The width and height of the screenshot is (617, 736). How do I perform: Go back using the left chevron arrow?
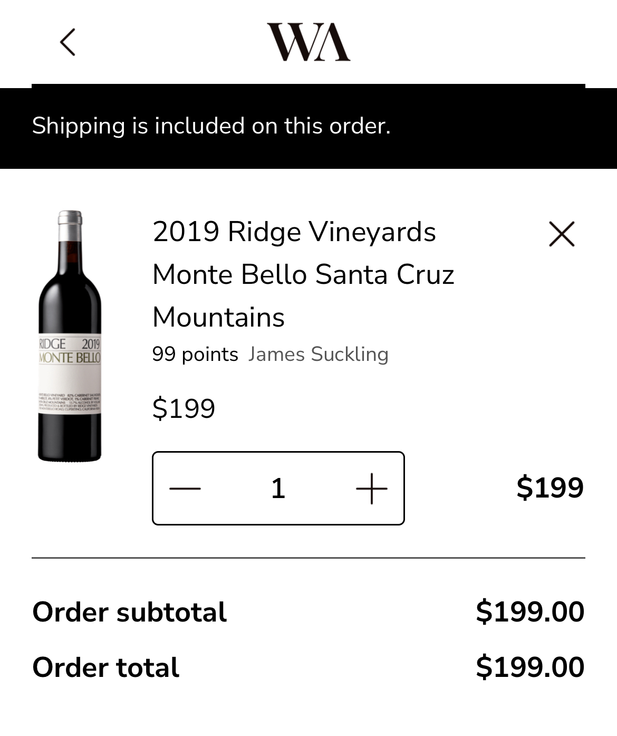pos(68,42)
